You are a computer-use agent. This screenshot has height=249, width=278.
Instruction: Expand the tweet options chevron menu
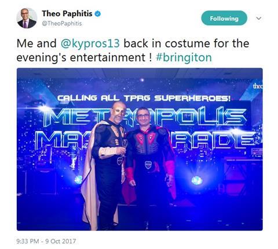(x=259, y=18)
